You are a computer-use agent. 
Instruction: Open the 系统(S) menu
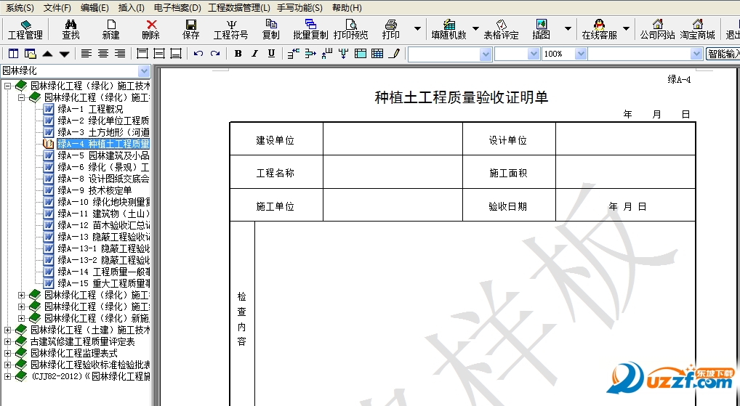20,7
